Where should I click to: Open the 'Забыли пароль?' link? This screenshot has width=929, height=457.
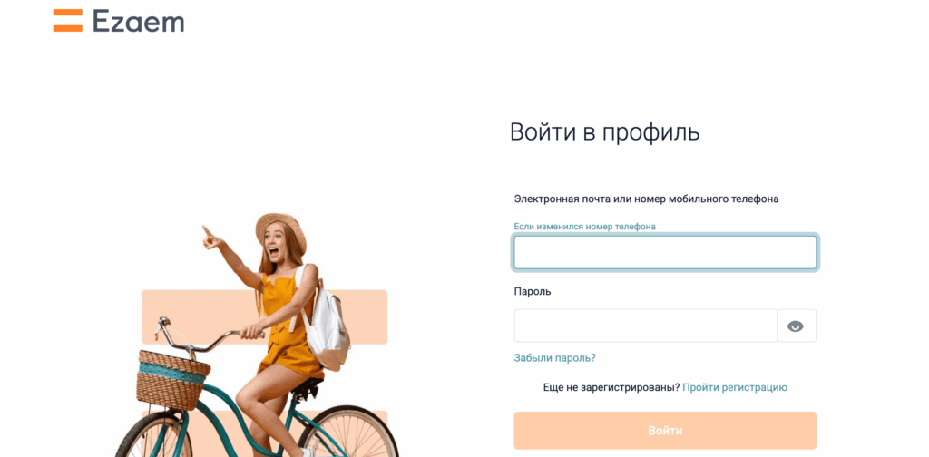(x=554, y=358)
